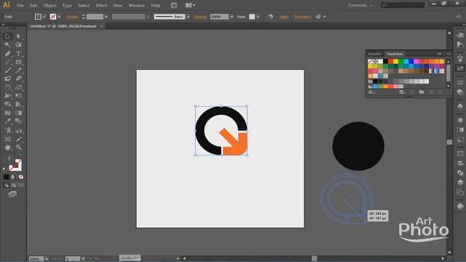Click the New Color Group folder button
This screenshot has width=466, height=262.
(x=422, y=92)
